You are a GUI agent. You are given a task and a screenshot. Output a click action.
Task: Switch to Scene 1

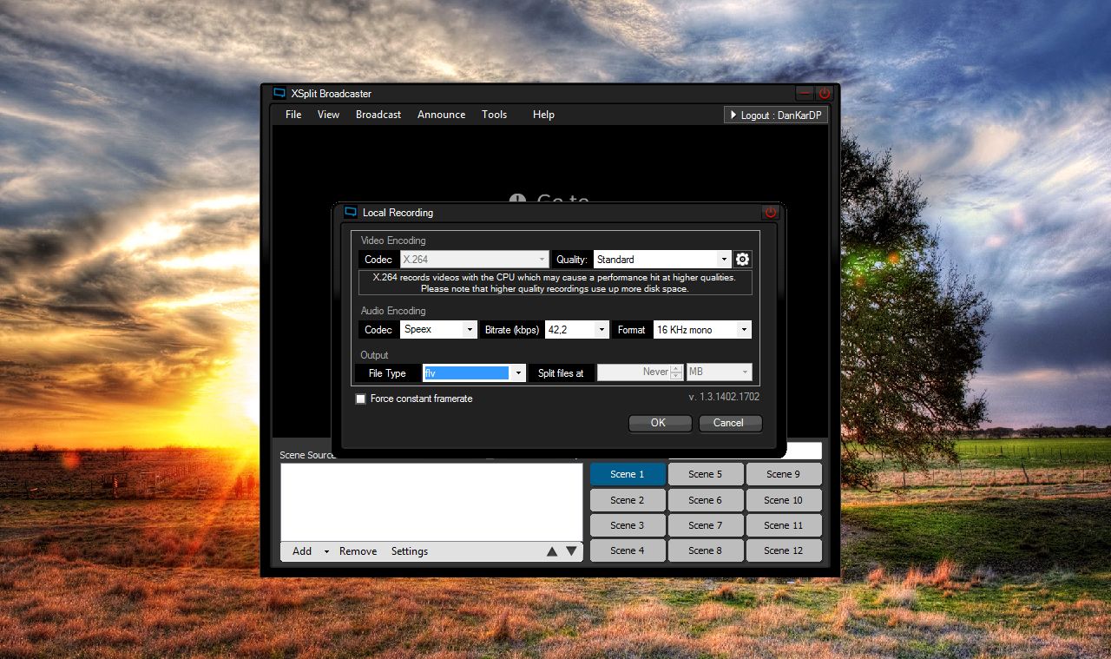628,474
